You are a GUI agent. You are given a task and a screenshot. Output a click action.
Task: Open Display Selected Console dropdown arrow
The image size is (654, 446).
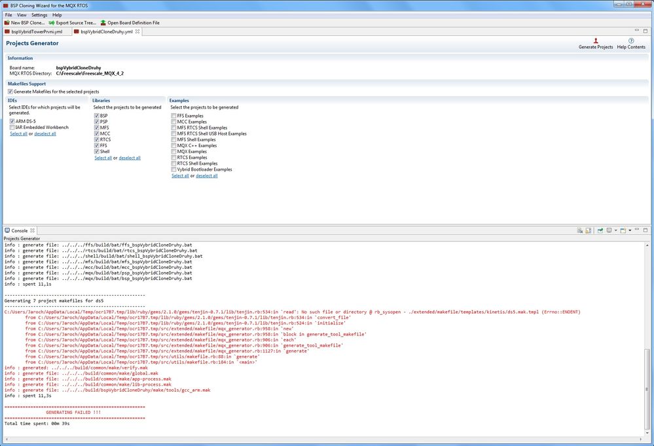coord(615,230)
